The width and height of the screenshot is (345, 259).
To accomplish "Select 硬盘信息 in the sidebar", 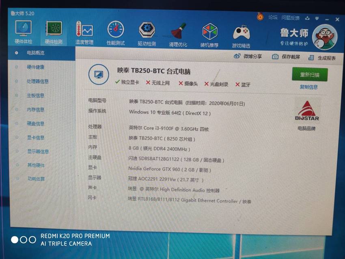I will click(36, 123).
